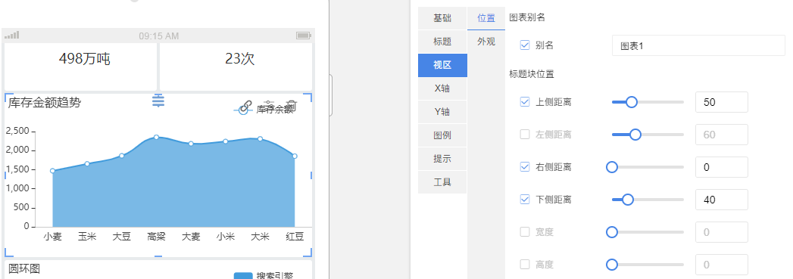Image resolution: width=793 pixels, height=279 pixels.
Task: Click the 498万吨 card
Action: (x=81, y=67)
